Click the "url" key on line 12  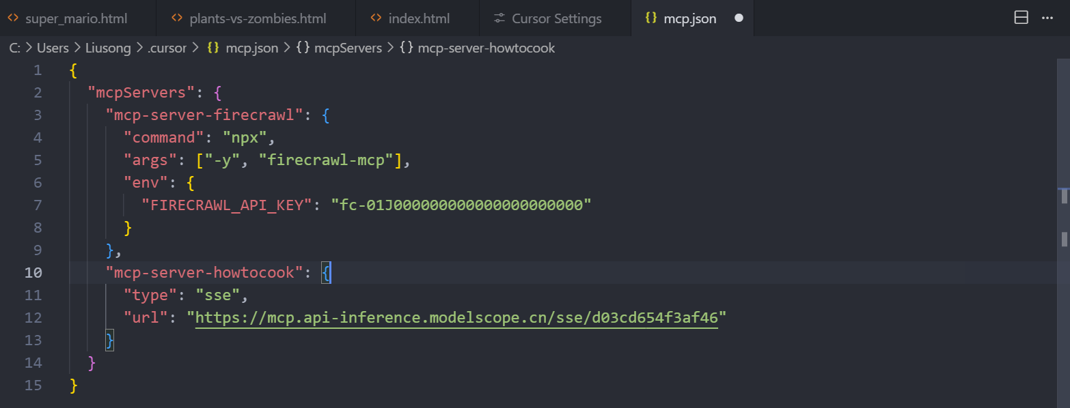146,318
